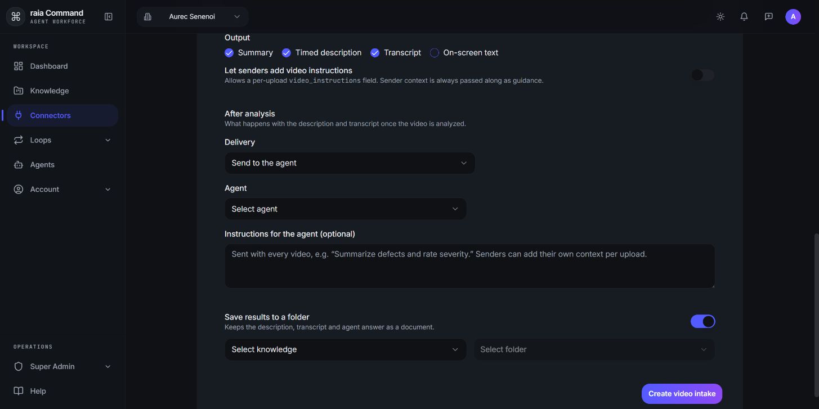Click the Help book icon
The height and width of the screenshot is (409, 819).
tap(19, 391)
